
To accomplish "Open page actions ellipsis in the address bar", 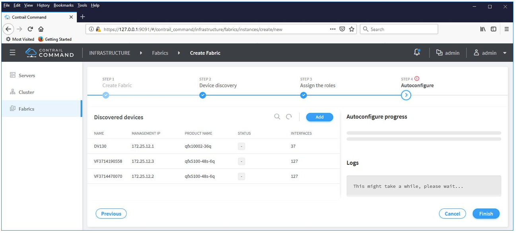I will point(333,29).
